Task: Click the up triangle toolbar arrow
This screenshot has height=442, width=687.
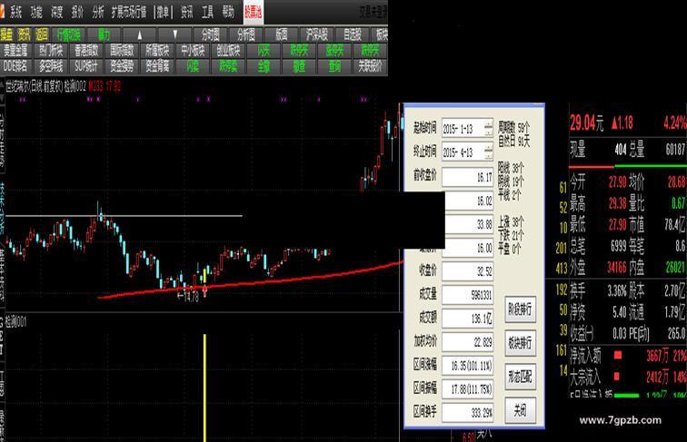Action: [x=140, y=34]
